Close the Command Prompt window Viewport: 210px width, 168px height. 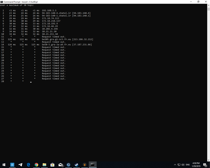(x=206, y=2)
